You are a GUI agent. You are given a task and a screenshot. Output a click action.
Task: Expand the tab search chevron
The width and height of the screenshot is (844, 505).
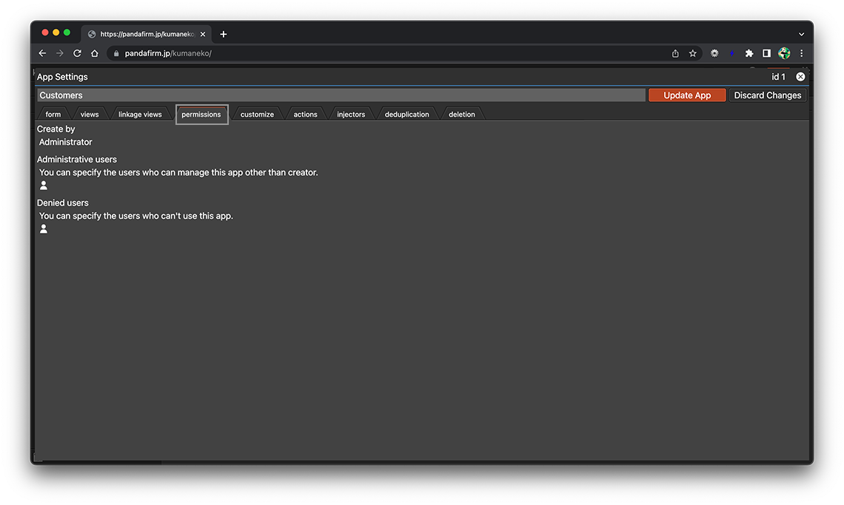[801, 34]
